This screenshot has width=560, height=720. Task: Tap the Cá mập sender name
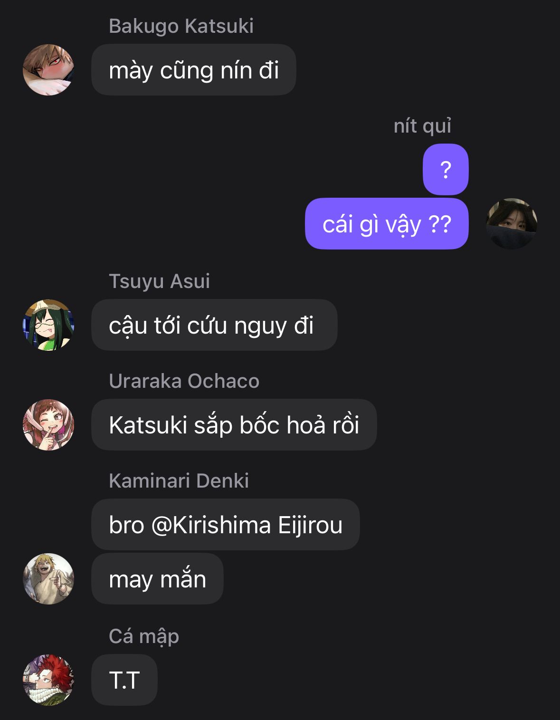point(144,636)
